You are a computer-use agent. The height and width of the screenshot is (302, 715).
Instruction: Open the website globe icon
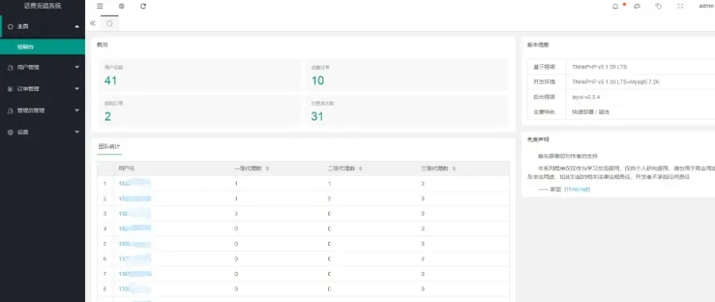tap(122, 6)
